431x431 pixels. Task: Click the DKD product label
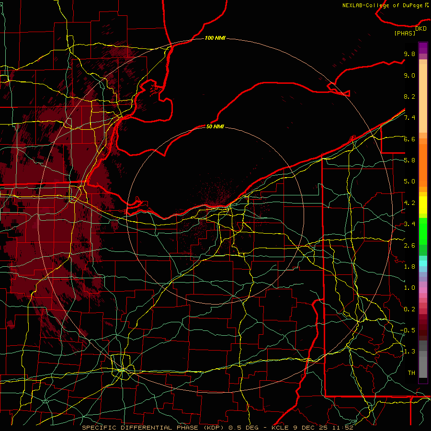(x=421, y=29)
